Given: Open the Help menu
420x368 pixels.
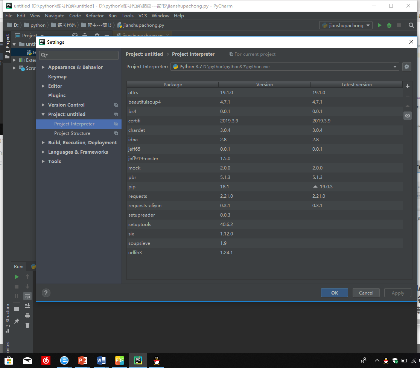Looking at the screenshot, I should (179, 16).
